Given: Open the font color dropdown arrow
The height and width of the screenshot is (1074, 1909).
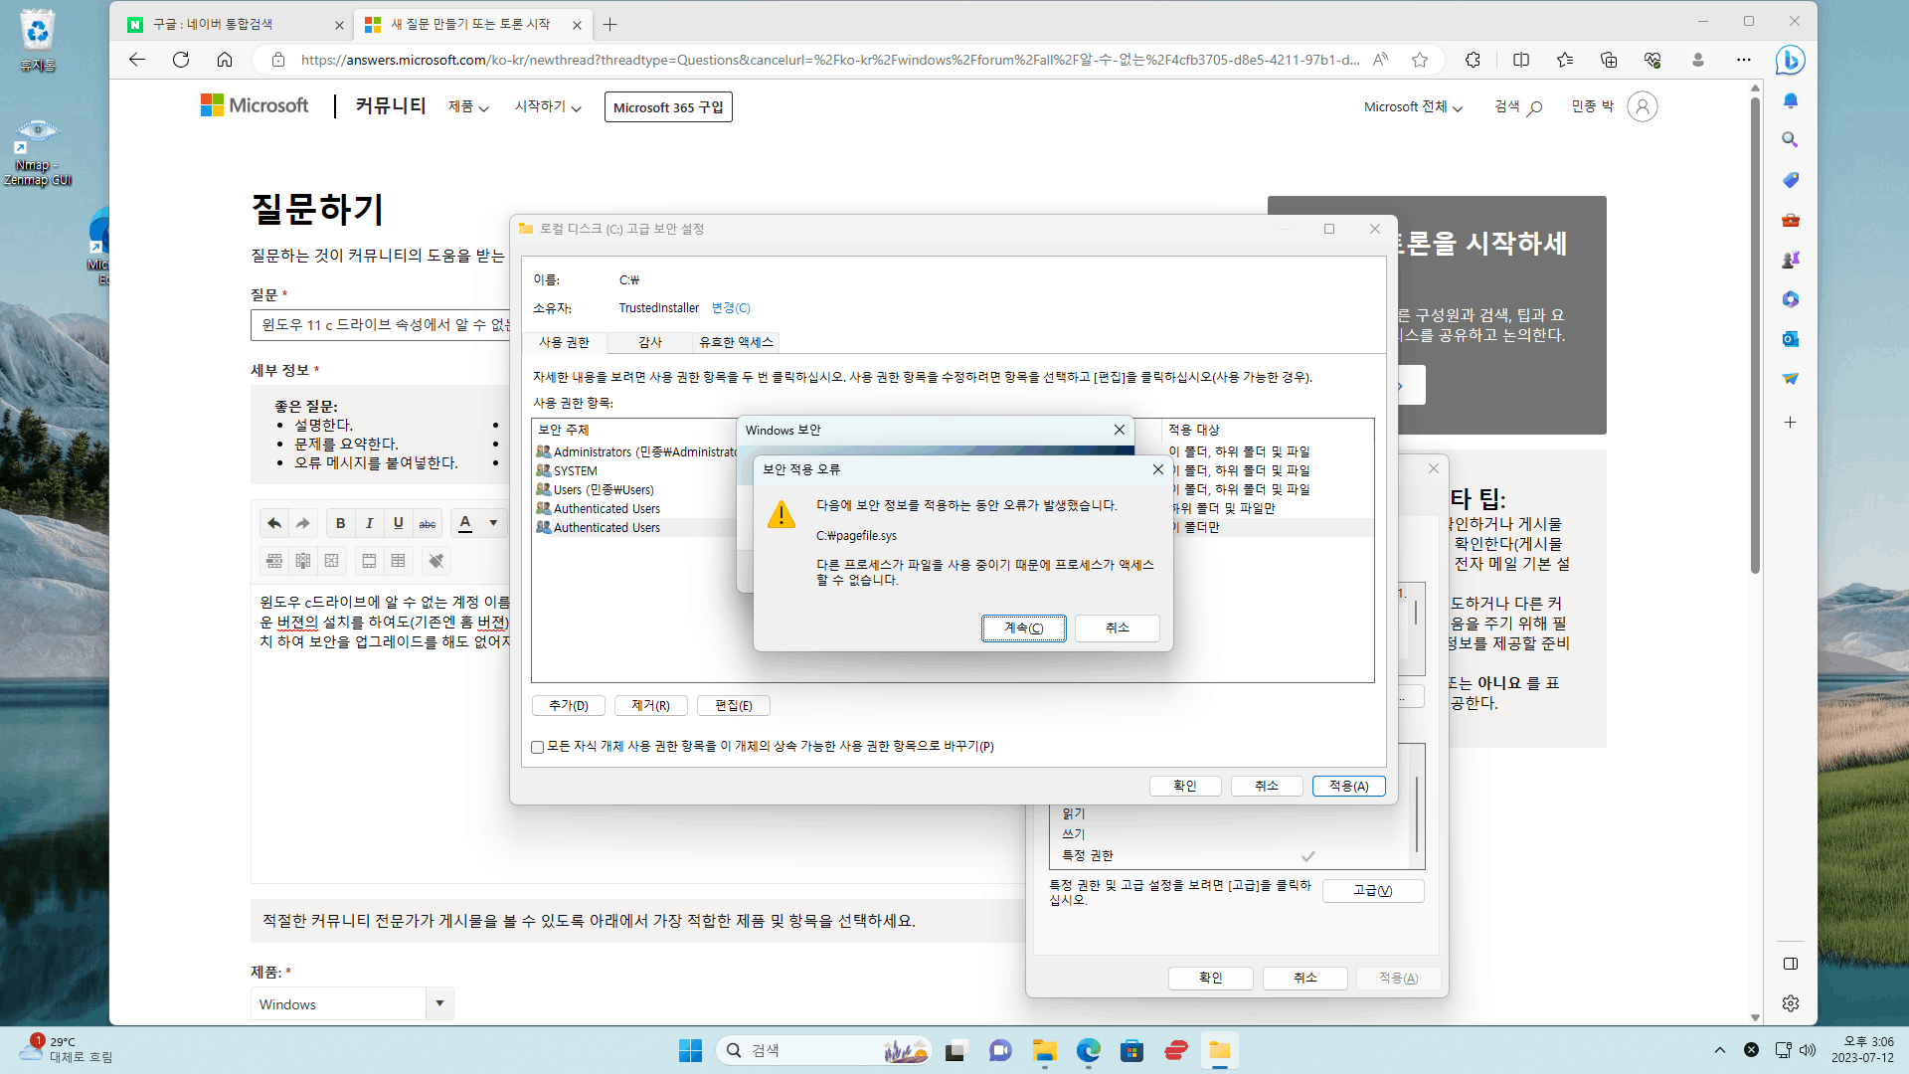Looking at the screenshot, I should click(x=493, y=523).
